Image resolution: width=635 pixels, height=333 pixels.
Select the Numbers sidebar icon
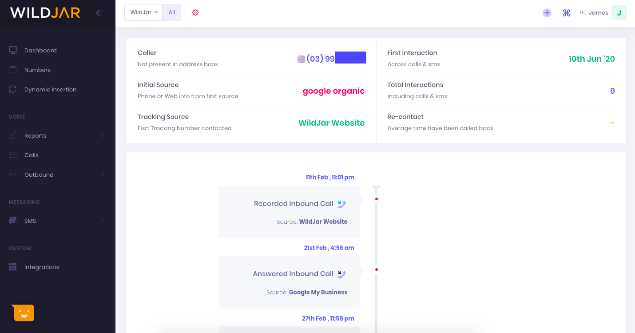pos(12,70)
